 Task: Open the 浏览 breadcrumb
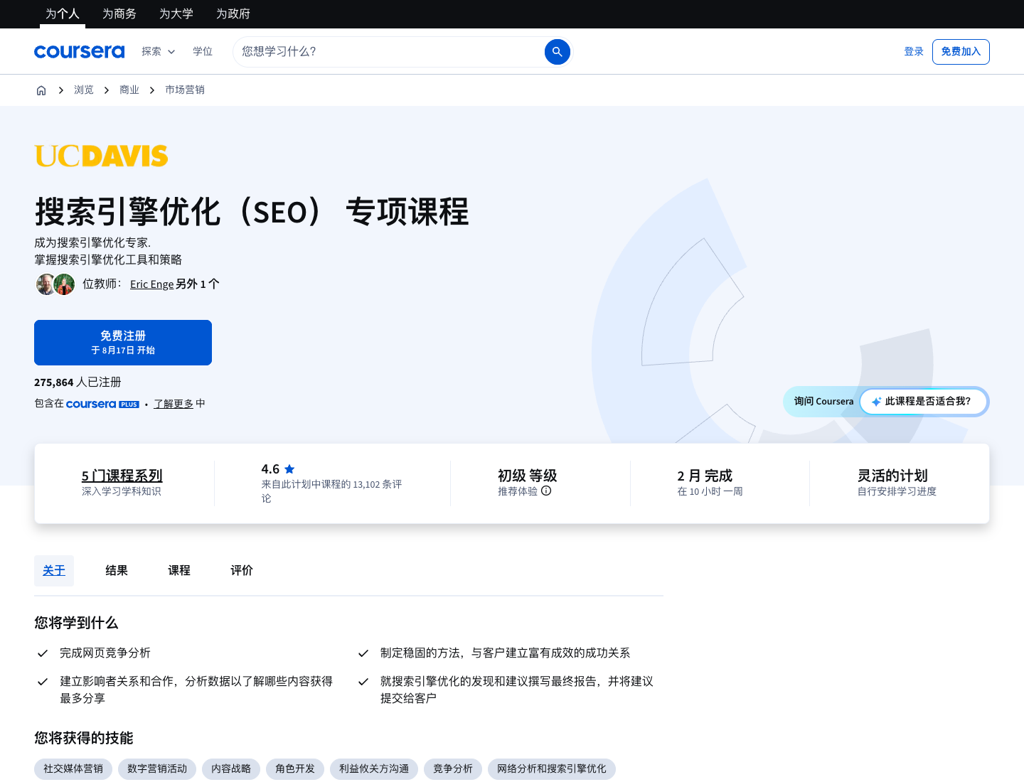[84, 90]
